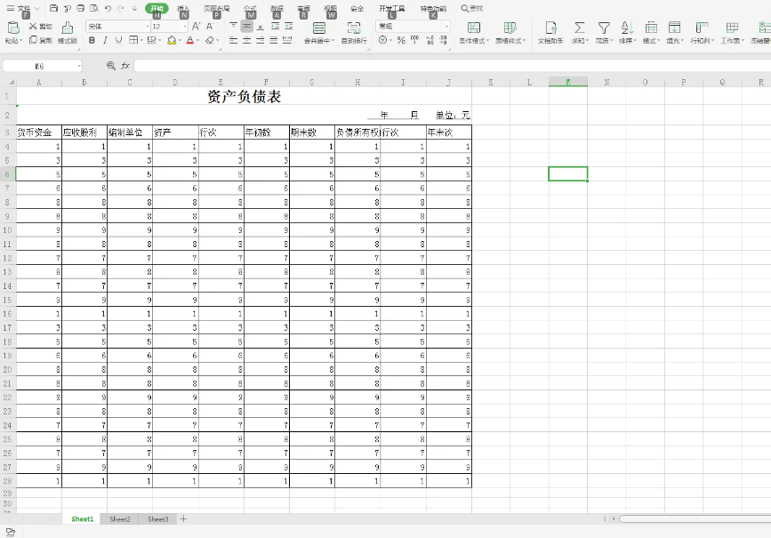The image size is (771, 538).
Task: Toggle Wrap Text (自动换行)
Action: pyautogui.click(x=354, y=29)
